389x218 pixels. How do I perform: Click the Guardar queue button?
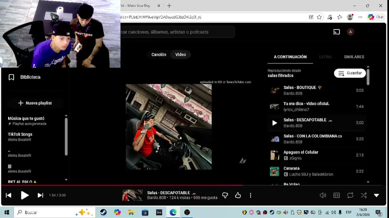coord(350,73)
